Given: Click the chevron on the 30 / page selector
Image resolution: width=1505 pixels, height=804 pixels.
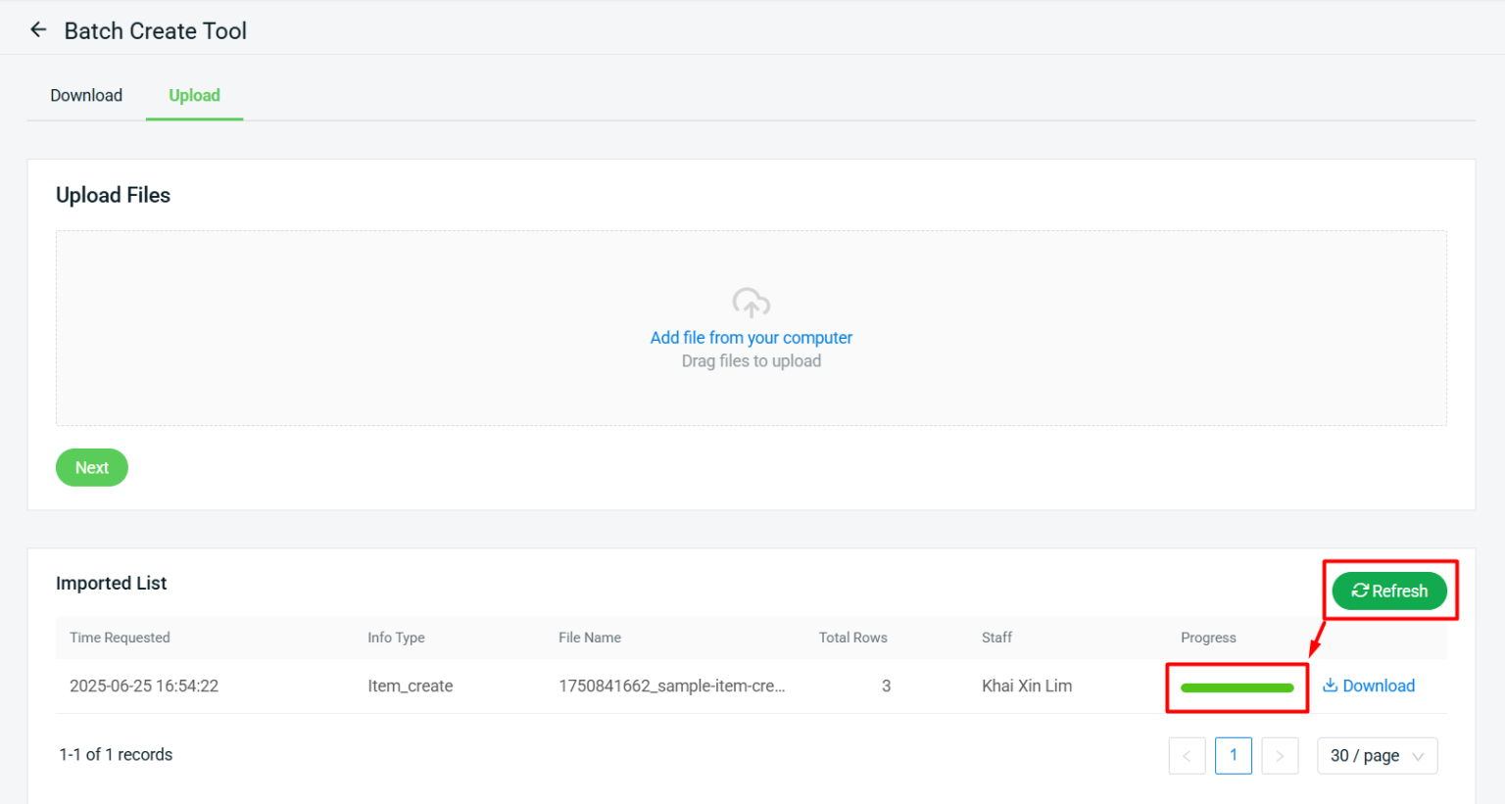Looking at the screenshot, I should [x=1417, y=756].
